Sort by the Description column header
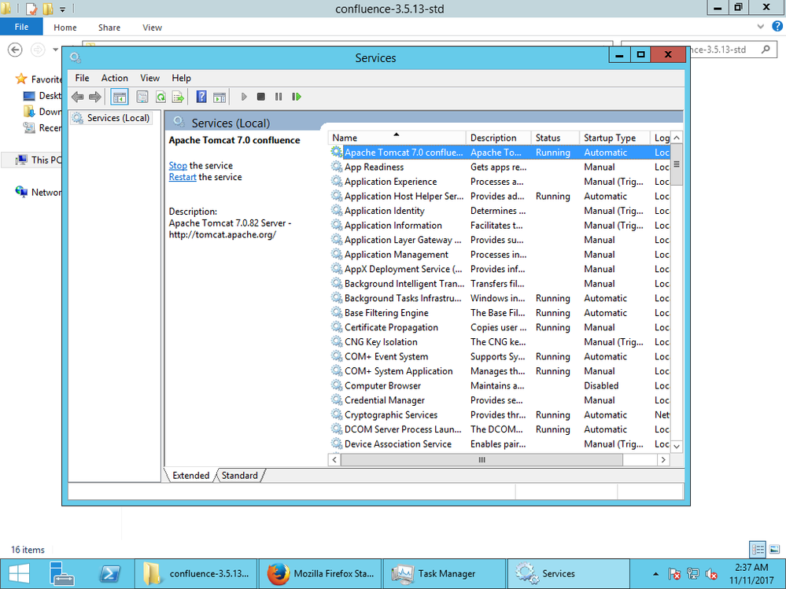786x589 pixels. tap(498, 138)
